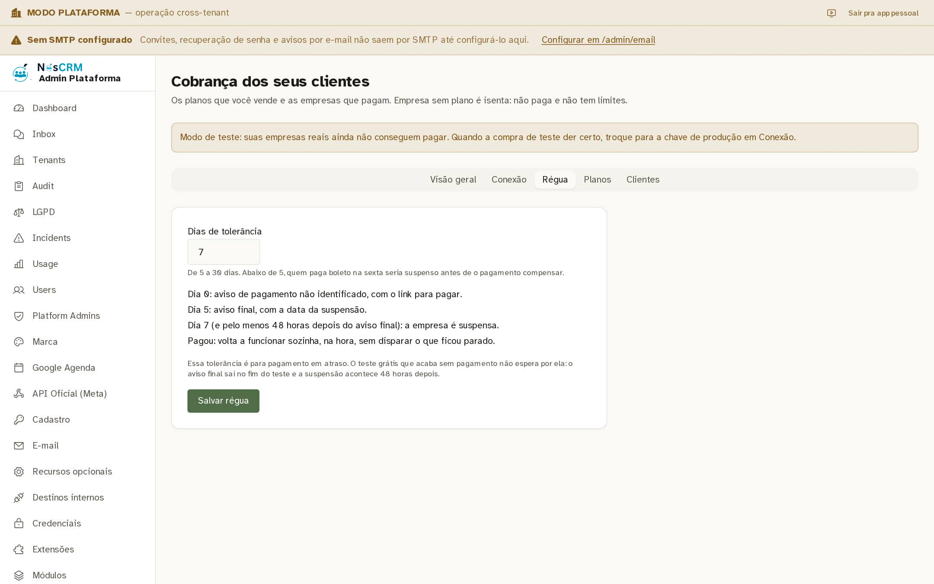Screen dimensions: 934x584
Task: Click the Cadastro key icon
Action: (x=19, y=420)
